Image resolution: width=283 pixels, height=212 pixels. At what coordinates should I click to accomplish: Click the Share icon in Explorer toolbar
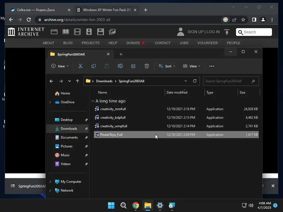coord(133,66)
